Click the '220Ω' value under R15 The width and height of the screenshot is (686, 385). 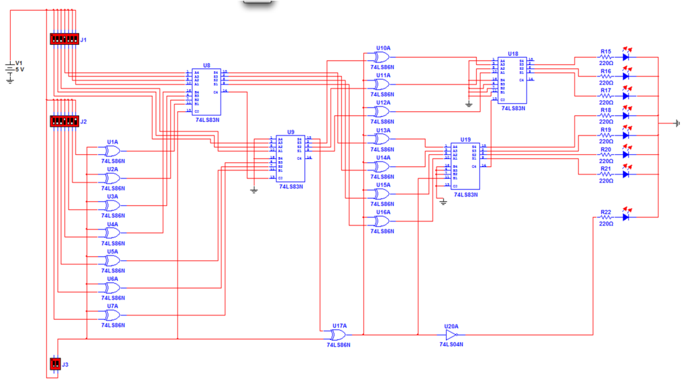tap(606, 64)
